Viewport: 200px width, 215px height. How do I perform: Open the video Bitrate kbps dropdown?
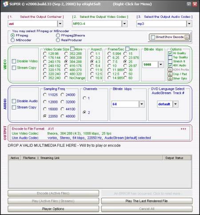(x=161, y=64)
